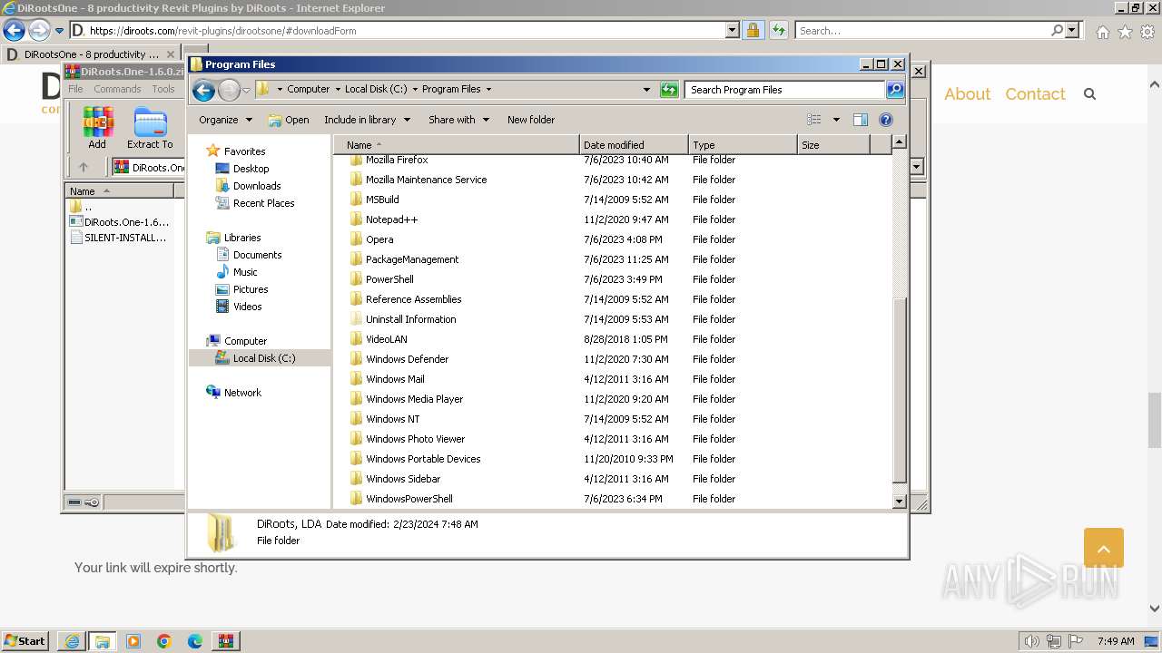Open Internet Explorer favorites star
1162x653 pixels.
(1125, 32)
